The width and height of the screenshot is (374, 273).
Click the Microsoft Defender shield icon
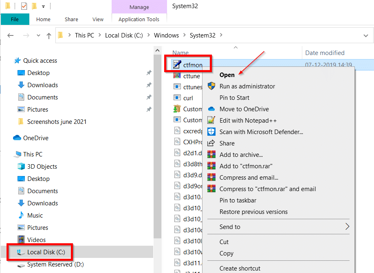pyautogui.click(x=211, y=131)
